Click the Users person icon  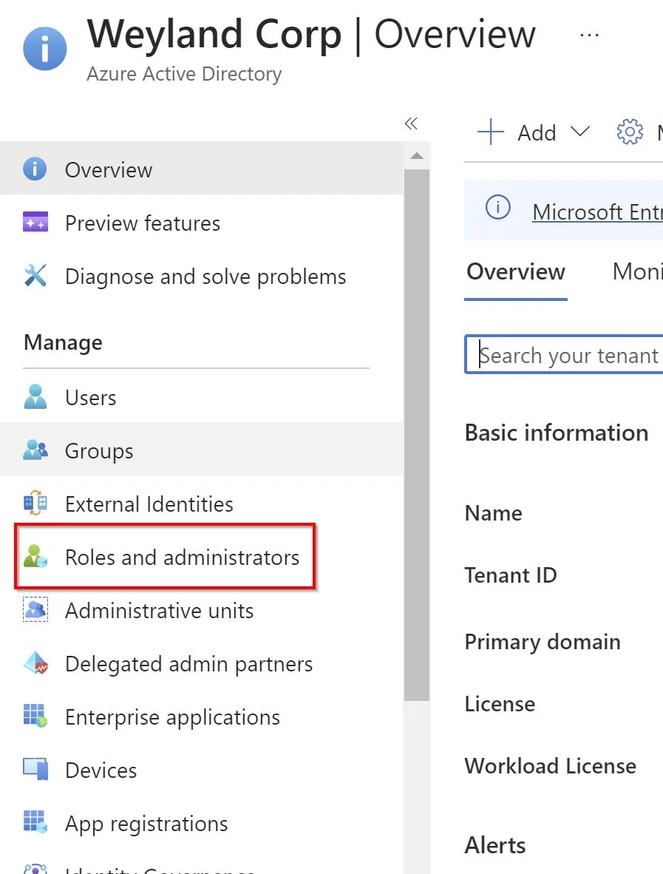click(x=35, y=396)
